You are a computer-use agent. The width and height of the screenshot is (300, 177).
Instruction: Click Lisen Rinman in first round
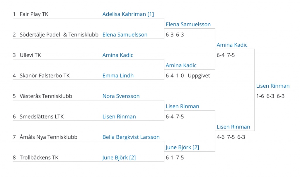tap(119, 117)
